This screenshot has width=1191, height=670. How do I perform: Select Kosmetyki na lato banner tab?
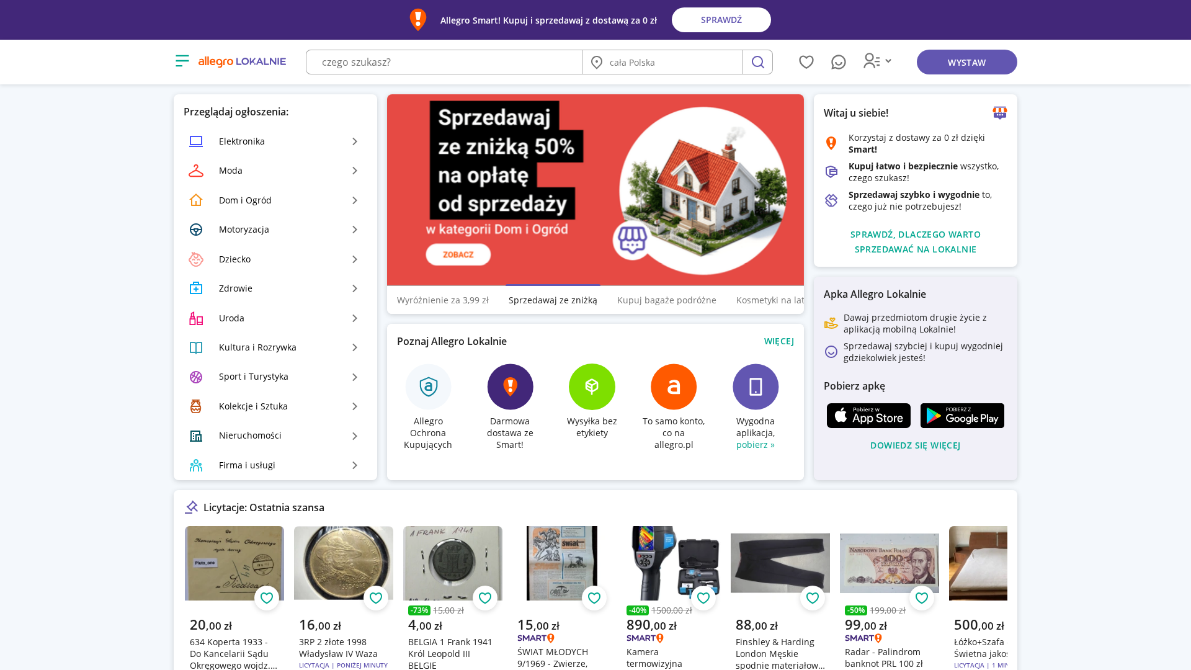(770, 300)
